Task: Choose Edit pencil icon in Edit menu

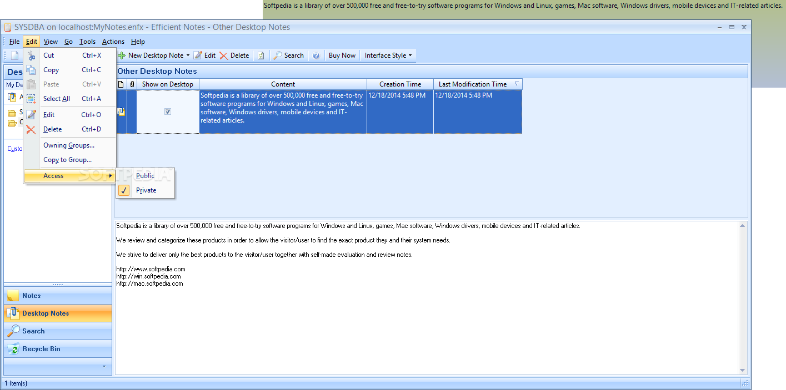Action: click(31, 115)
